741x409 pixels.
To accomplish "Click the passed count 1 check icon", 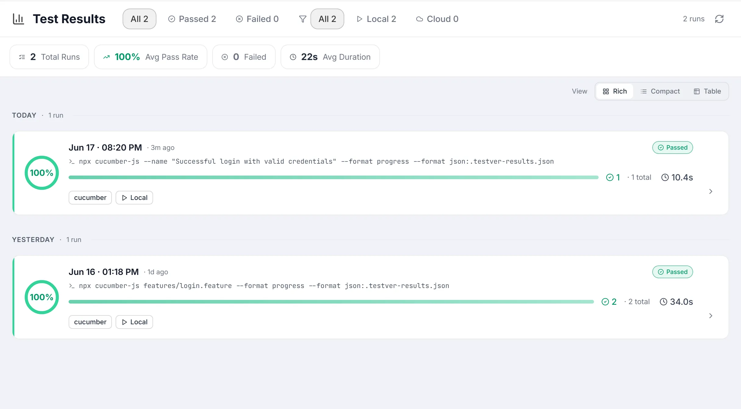I will point(610,177).
